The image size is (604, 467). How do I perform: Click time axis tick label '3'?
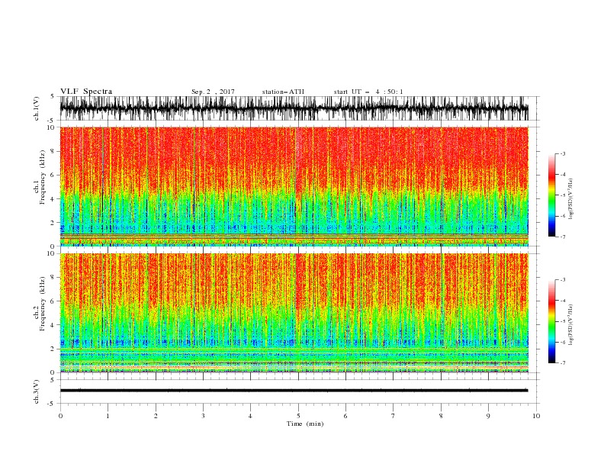(x=203, y=416)
